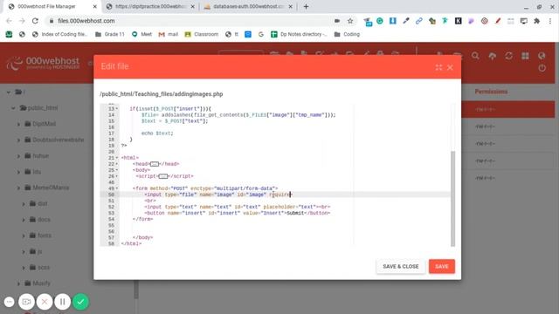Click the red SAVE button
559x314 pixels.
[x=442, y=266]
